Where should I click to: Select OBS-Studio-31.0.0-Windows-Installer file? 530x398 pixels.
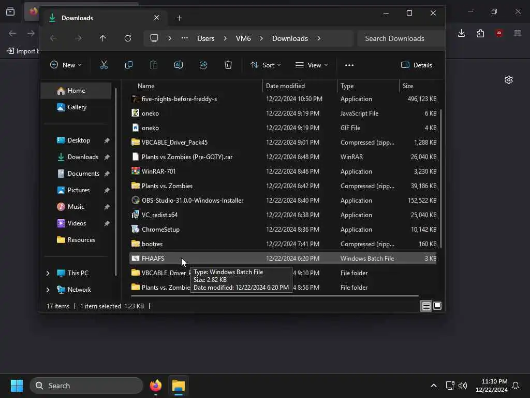tap(283, 201)
